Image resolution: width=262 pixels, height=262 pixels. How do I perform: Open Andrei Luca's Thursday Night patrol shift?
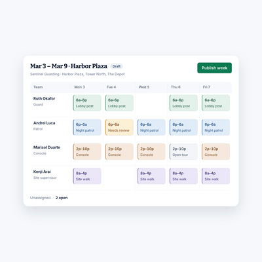[x=183, y=127]
